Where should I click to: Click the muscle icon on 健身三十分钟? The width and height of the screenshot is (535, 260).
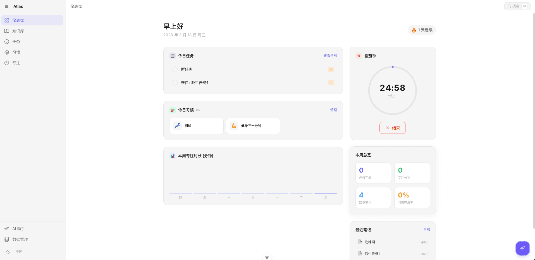pos(234,126)
